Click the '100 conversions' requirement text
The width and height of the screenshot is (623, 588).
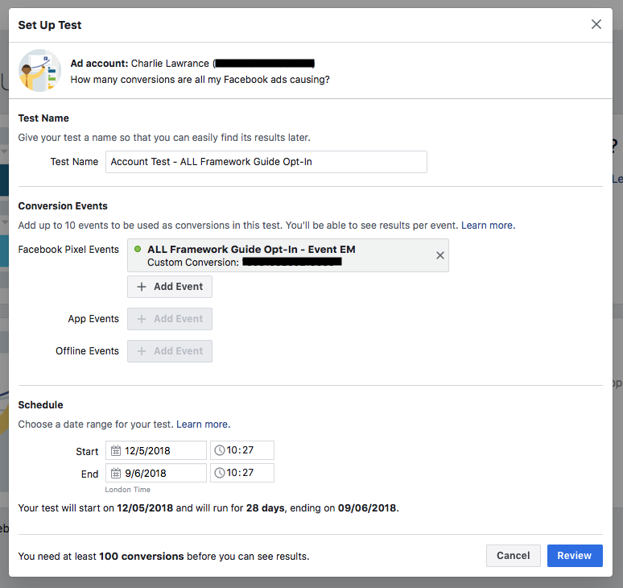pos(142,557)
